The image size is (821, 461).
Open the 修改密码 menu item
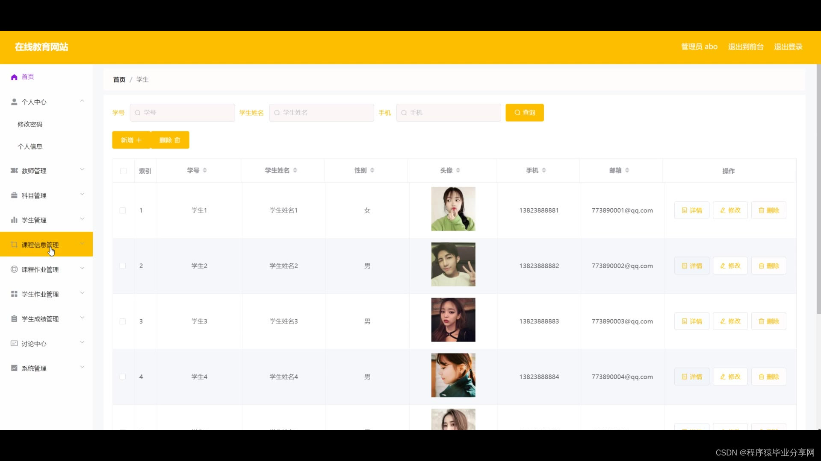30,124
